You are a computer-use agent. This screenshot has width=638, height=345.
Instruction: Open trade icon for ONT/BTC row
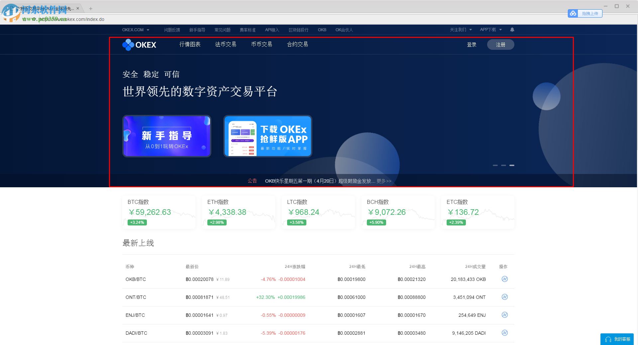[x=504, y=297]
